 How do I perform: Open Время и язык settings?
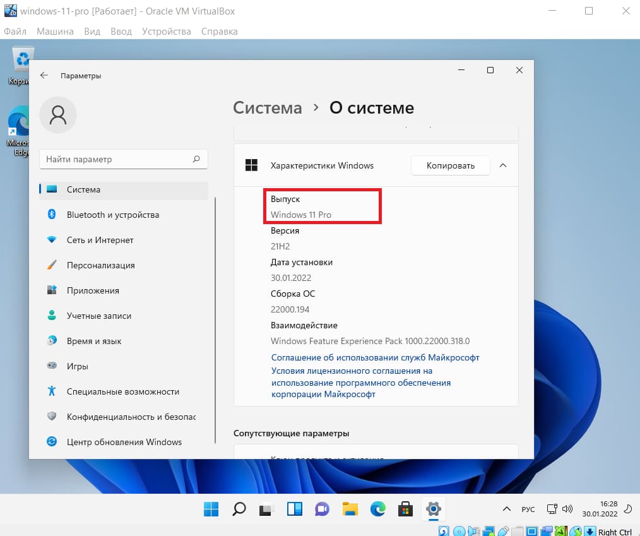pos(124,342)
